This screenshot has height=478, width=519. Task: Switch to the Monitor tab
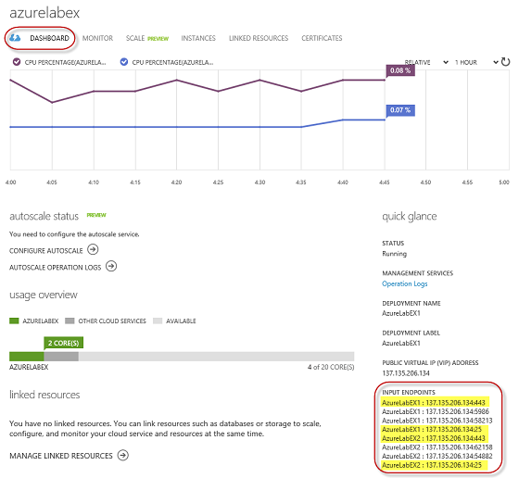click(x=97, y=38)
